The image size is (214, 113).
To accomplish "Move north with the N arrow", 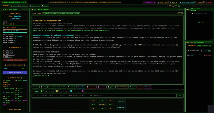I will [102, 101].
